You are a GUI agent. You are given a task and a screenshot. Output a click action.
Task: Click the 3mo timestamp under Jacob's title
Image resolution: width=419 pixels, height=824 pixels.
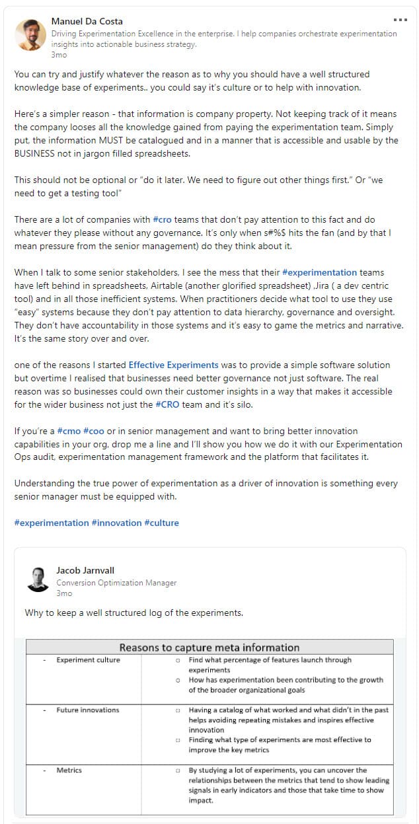point(63,593)
